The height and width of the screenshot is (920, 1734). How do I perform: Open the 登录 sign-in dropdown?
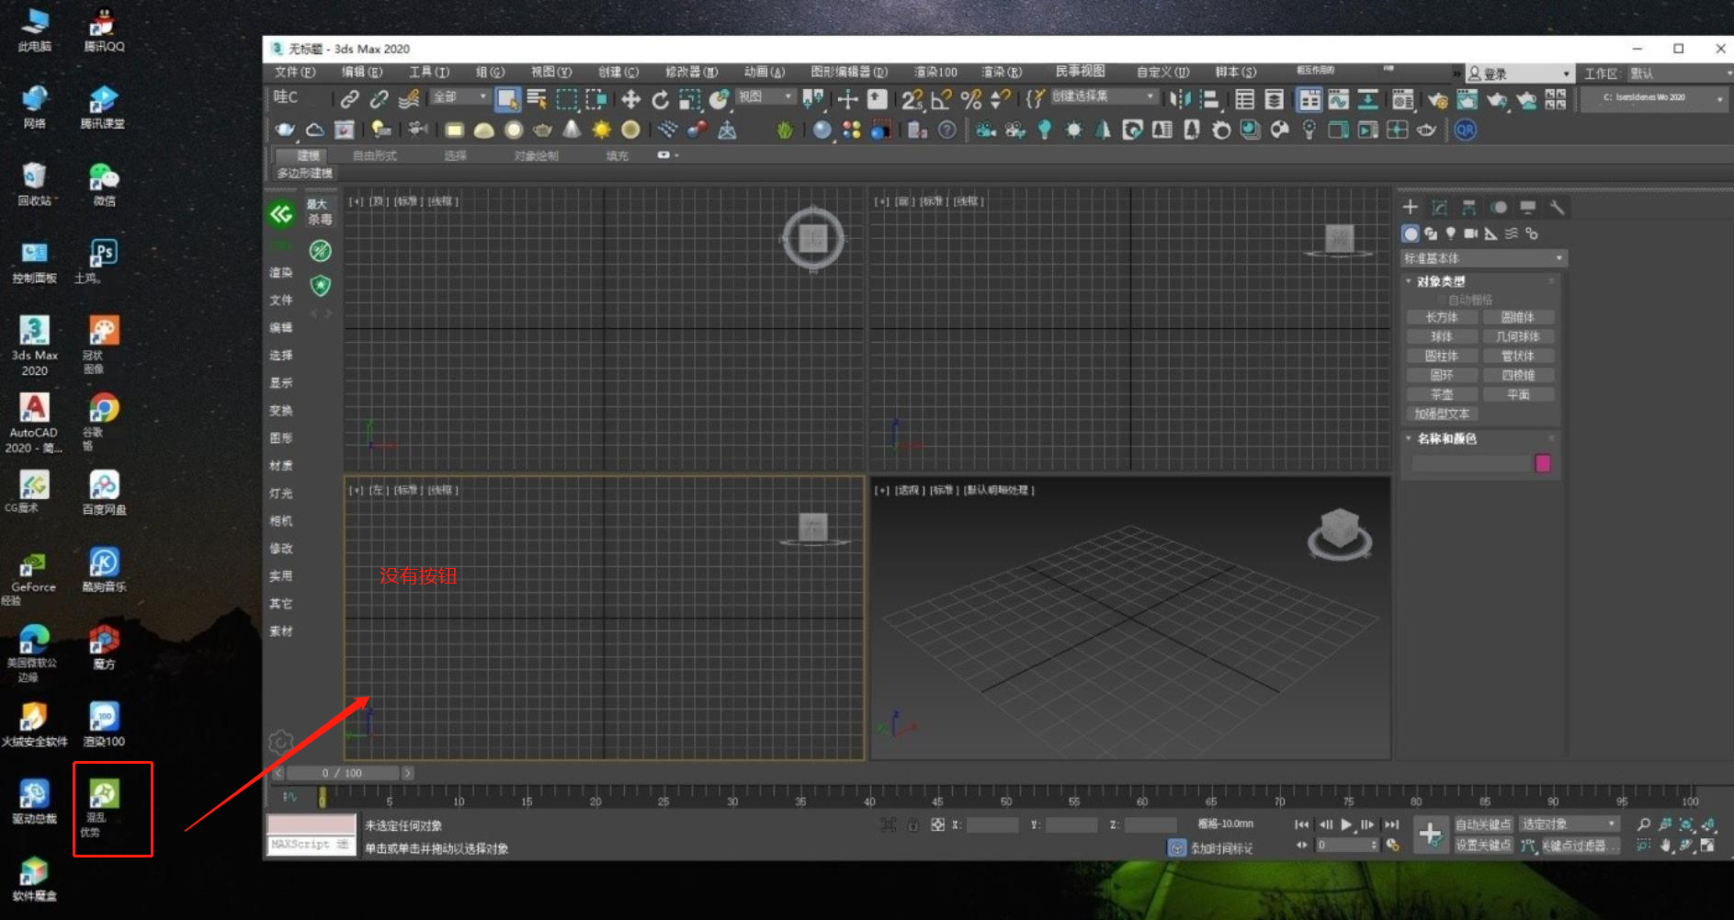[x=1519, y=74]
